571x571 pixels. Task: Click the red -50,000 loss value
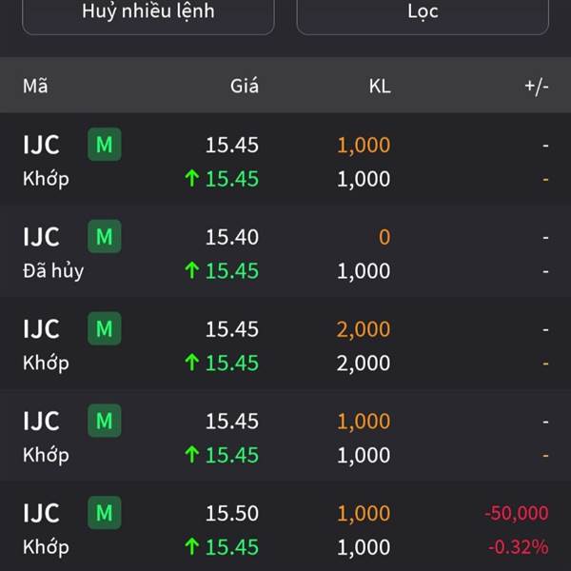516,514
